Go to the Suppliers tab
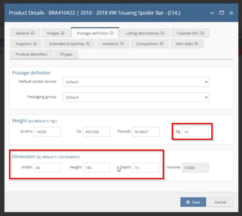 pyautogui.click(x=26, y=44)
